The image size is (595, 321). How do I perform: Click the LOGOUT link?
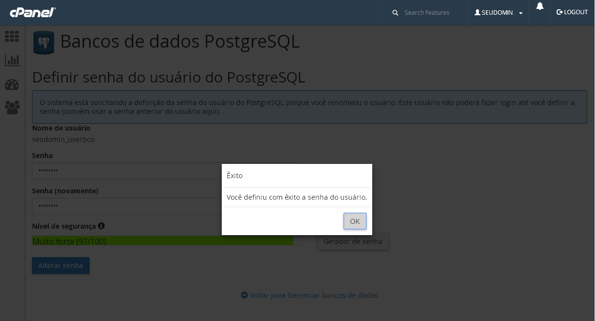tap(572, 12)
